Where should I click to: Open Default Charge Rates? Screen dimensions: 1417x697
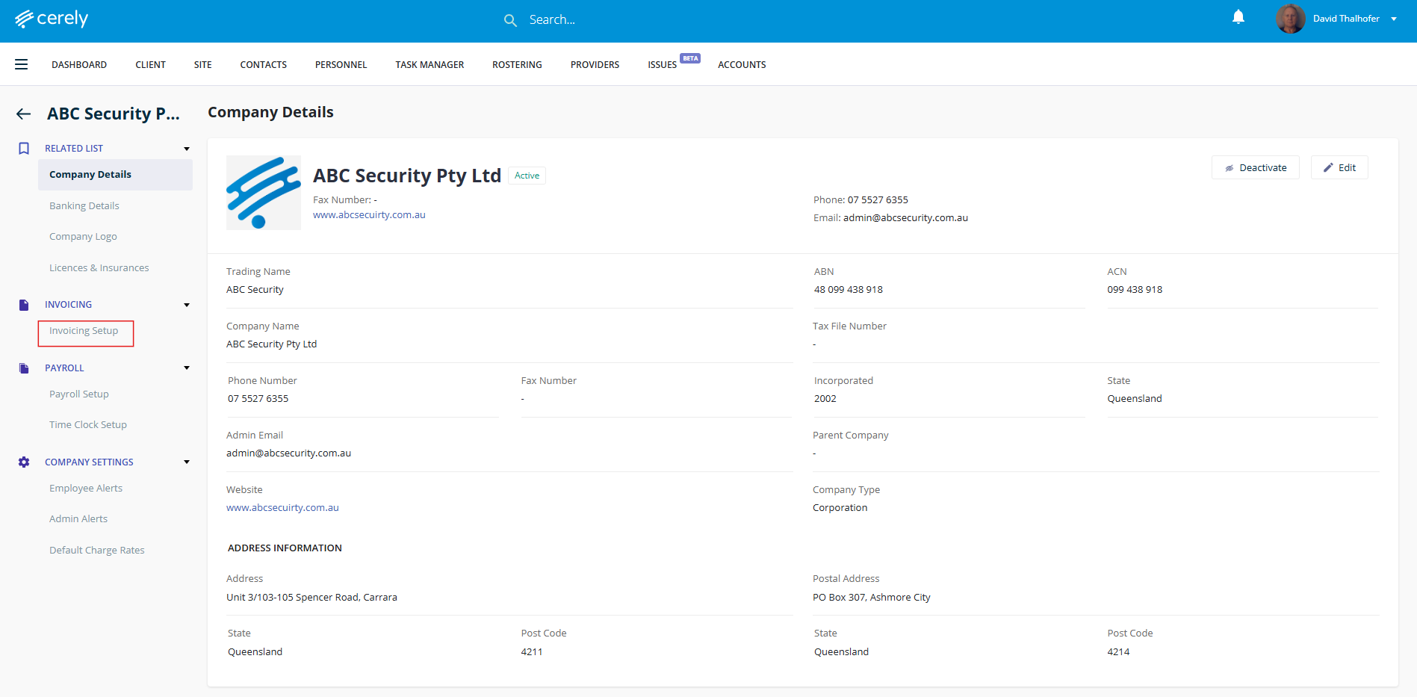point(97,551)
